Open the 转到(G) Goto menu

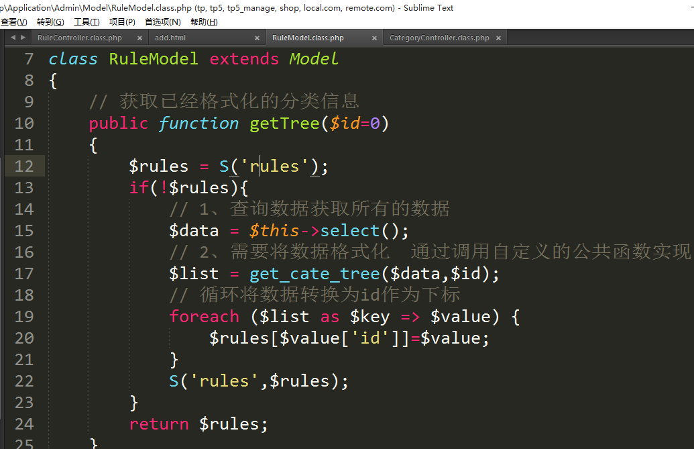coord(50,22)
